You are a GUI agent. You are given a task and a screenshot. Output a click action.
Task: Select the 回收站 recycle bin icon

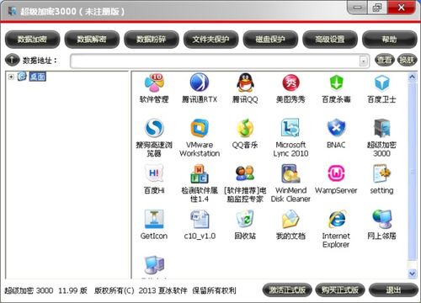pos(245,220)
